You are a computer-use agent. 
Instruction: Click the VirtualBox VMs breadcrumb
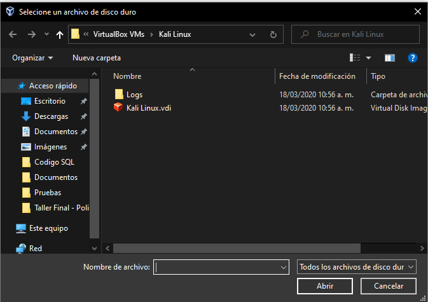point(119,34)
